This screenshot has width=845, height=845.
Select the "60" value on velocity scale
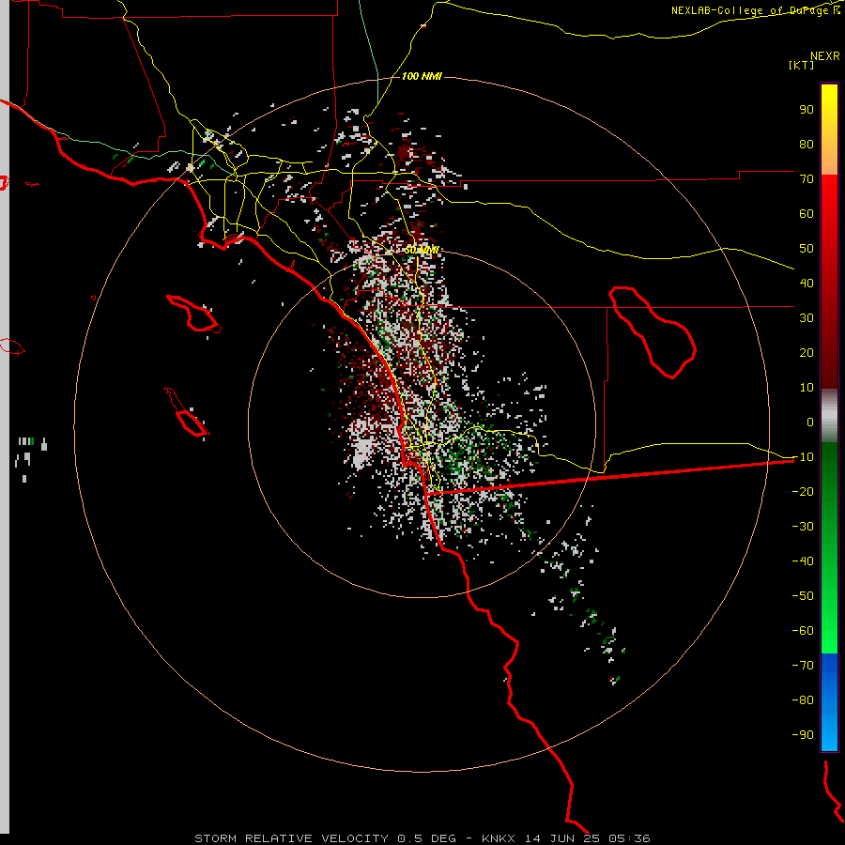[x=807, y=213]
